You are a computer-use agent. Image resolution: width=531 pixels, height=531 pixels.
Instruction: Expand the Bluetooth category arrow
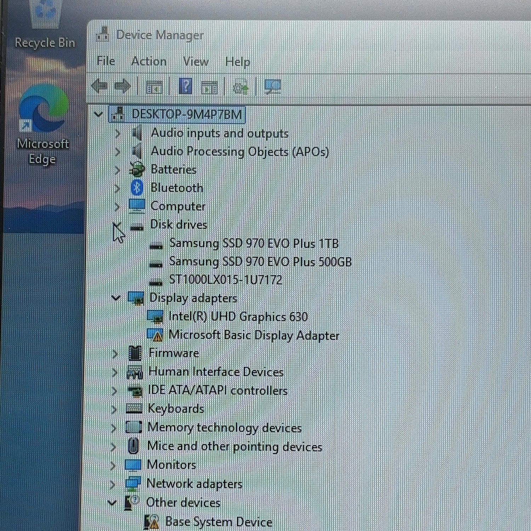coord(117,188)
